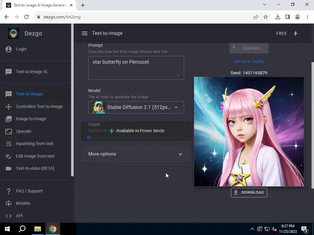Open File Explorer from taskbar
The height and width of the screenshot is (235, 314).
tap(37, 229)
